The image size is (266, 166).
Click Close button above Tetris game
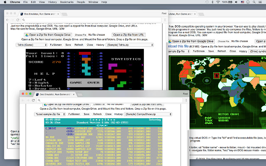point(90,45)
